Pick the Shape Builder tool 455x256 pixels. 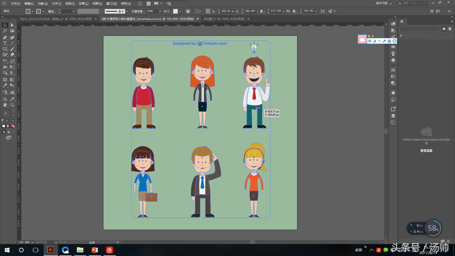(5, 73)
